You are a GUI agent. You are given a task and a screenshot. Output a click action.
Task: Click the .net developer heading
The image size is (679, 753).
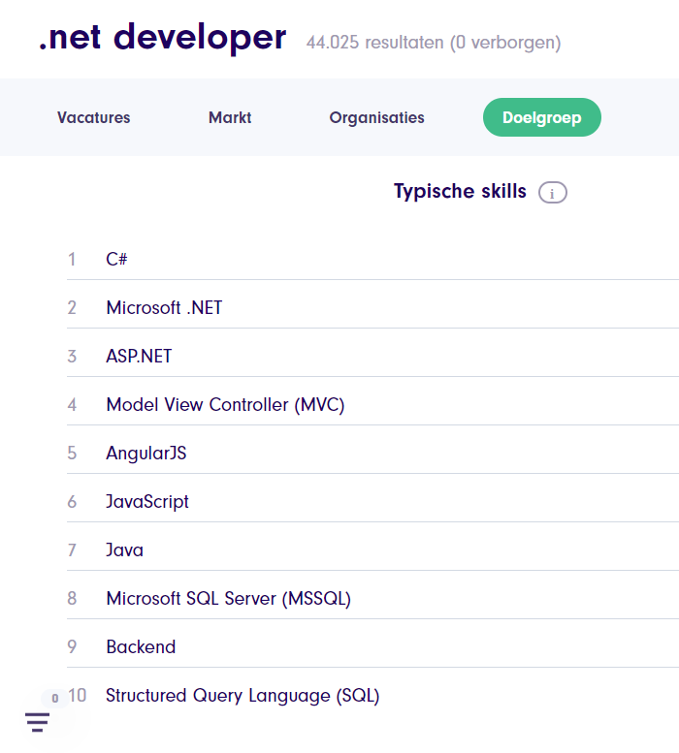point(162,38)
